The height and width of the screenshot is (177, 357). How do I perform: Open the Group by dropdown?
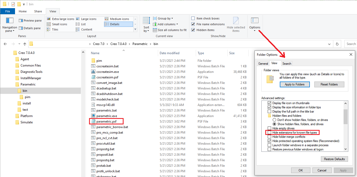click(x=163, y=18)
